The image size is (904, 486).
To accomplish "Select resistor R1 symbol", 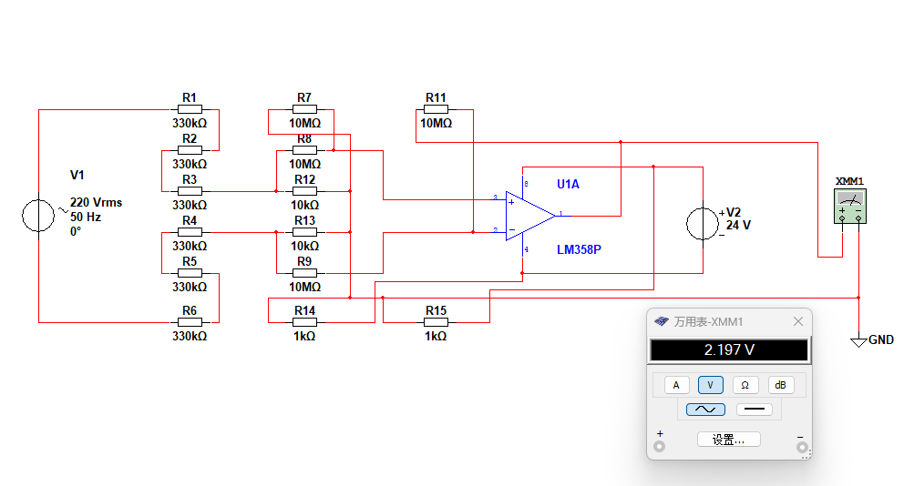I will pyautogui.click(x=190, y=109).
